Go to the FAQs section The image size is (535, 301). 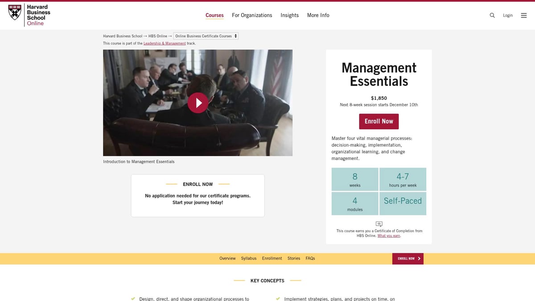[310, 259]
